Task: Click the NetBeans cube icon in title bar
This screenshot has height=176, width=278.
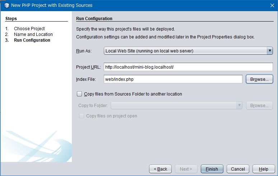Action: point(6,5)
